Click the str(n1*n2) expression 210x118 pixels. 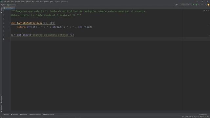pos(85,27)
